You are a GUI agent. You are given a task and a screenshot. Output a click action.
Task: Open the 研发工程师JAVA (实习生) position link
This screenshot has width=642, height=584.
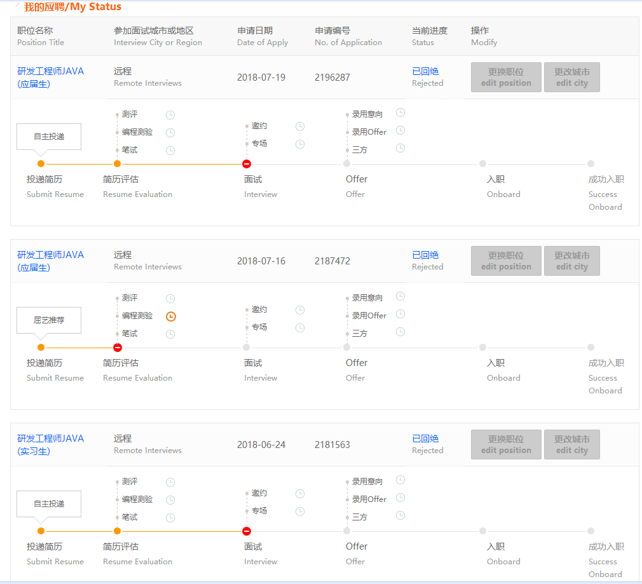point(50,445)
